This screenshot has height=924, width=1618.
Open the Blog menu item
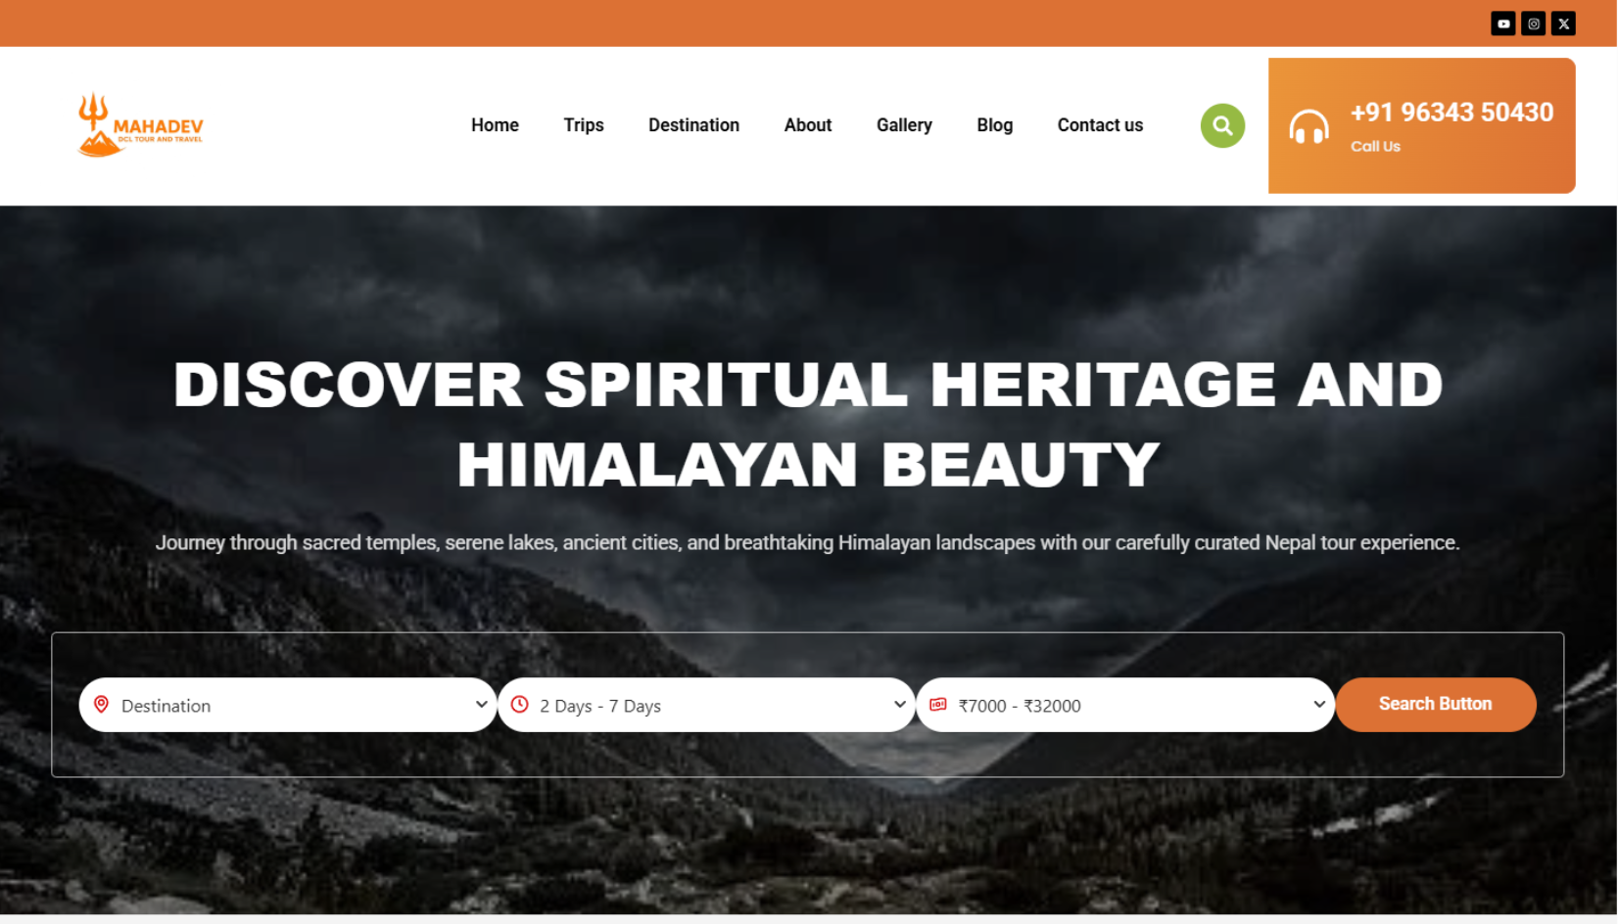pyautogui.click(x=994, y=125)
